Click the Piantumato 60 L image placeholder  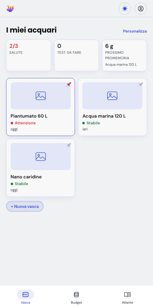[x=41, y=96]
